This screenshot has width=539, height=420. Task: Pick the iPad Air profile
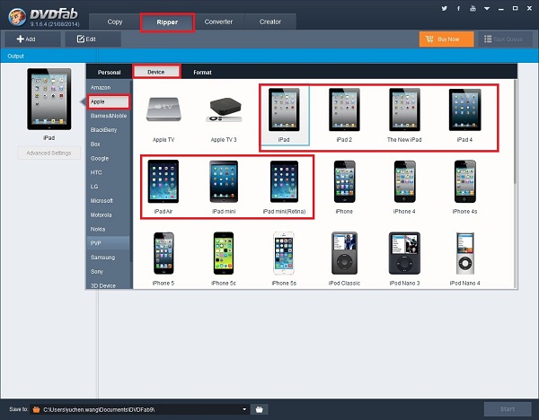coord(163,187)
